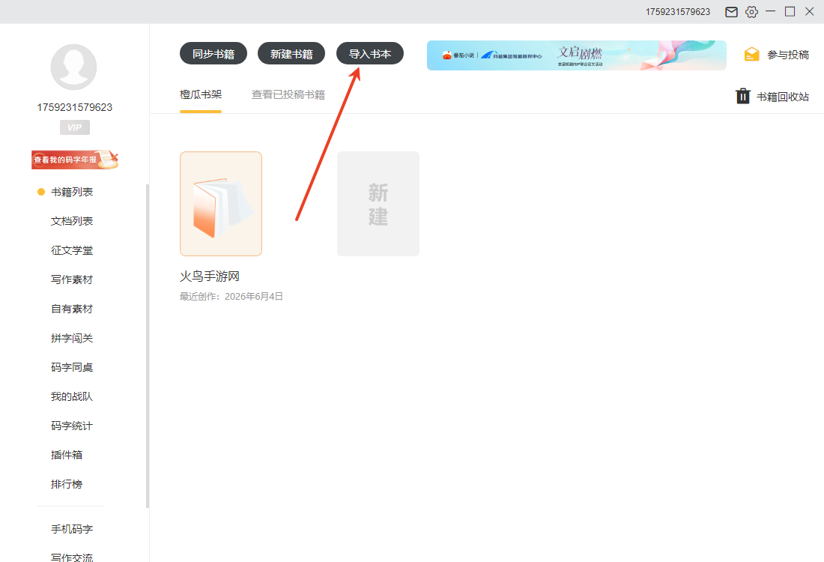Switch to 查看已投稿书籍 tab

click(x=288, y=94)
